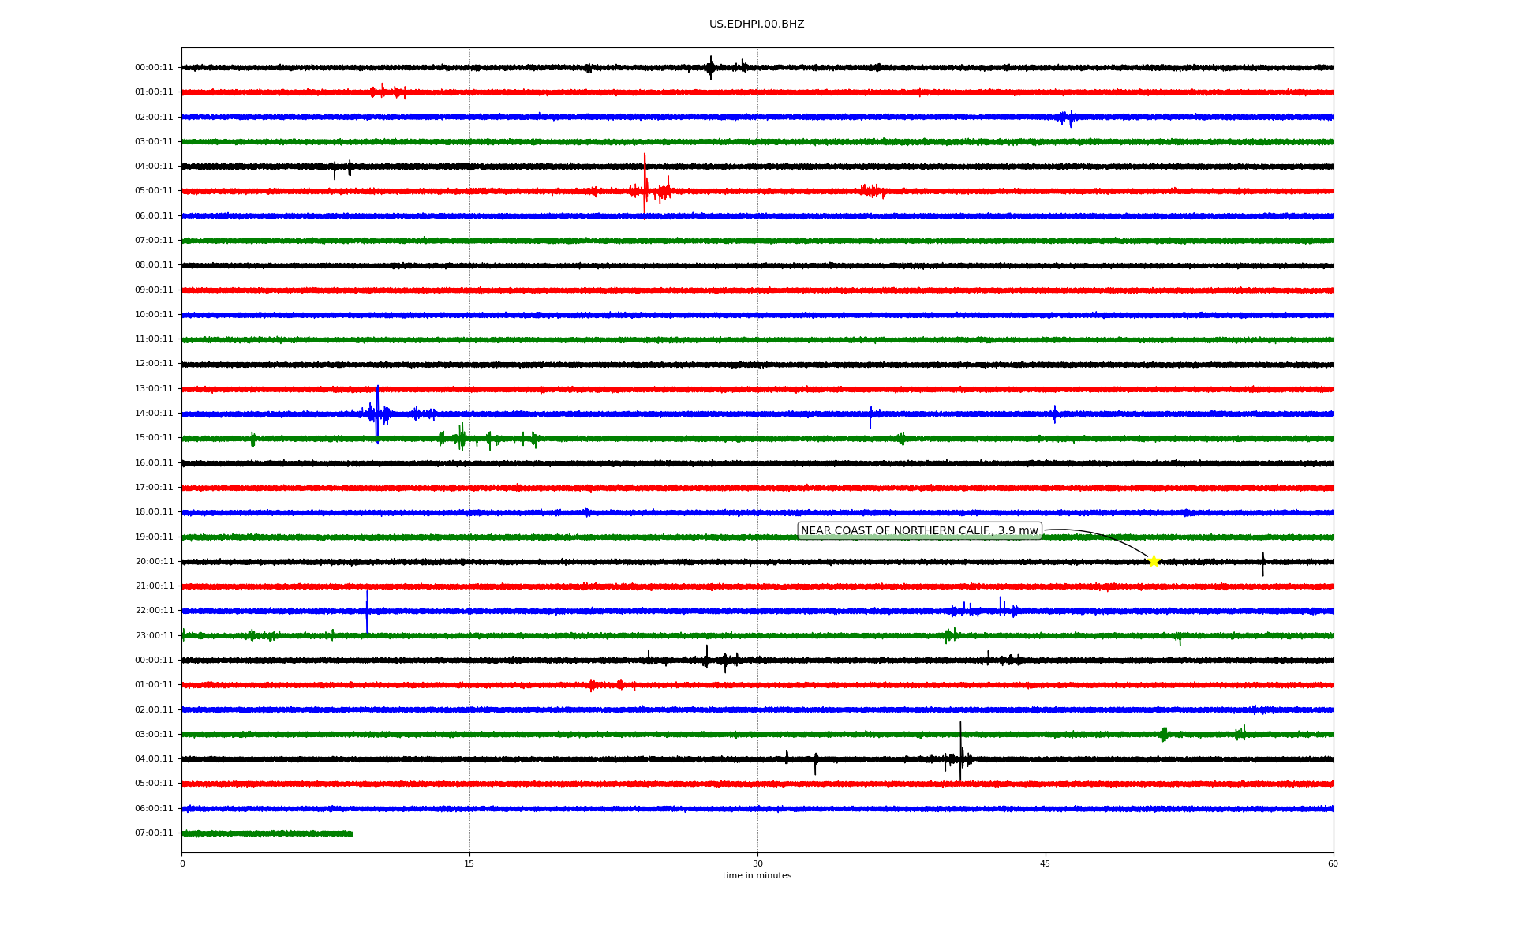1515x947 pixels.
Task: Select the 23:00:11 trace label
Action: 154,636
